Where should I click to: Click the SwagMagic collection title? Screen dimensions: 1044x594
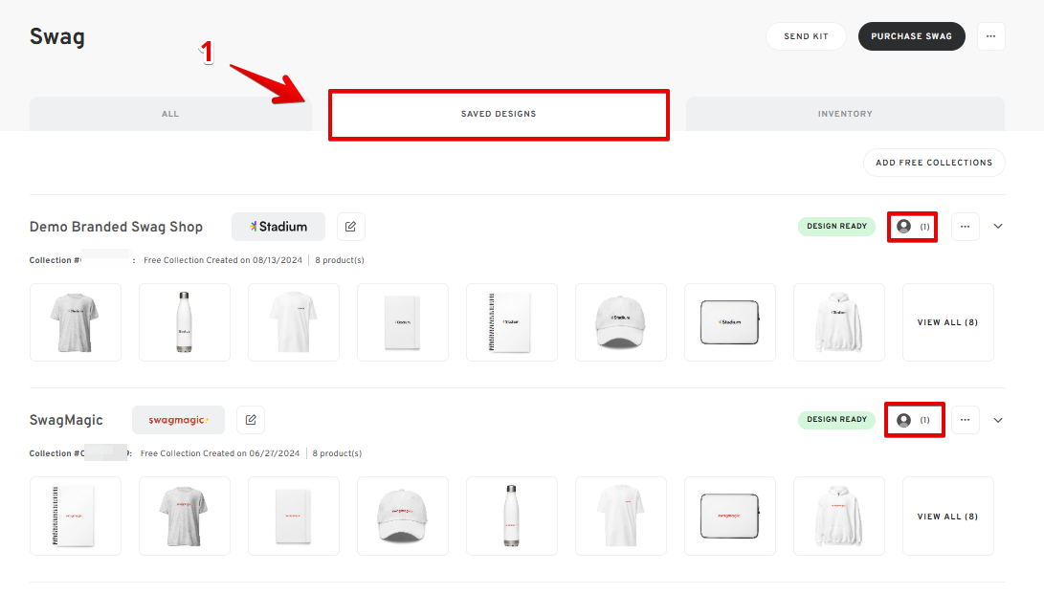pyautogui.click(x=66, y=420)
